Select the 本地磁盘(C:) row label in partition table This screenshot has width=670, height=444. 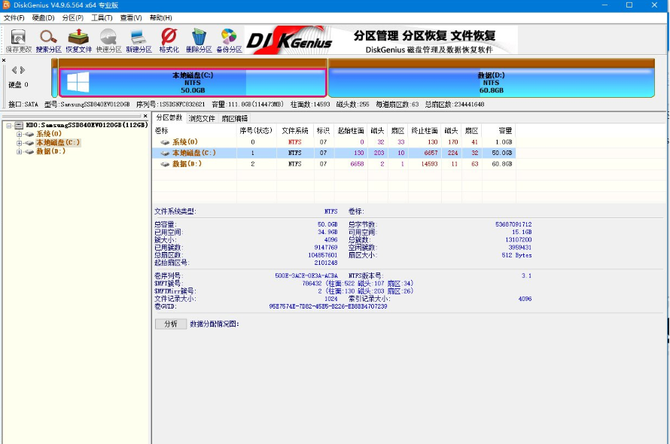[x=194, y=153]
